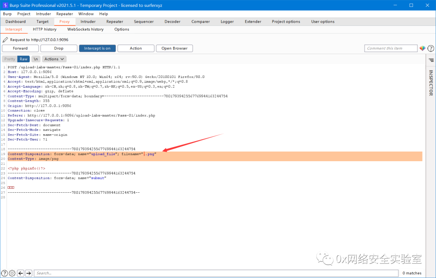436x278 pixels.
Task: Switch to the Extender tab
Action: pos(253,22)
